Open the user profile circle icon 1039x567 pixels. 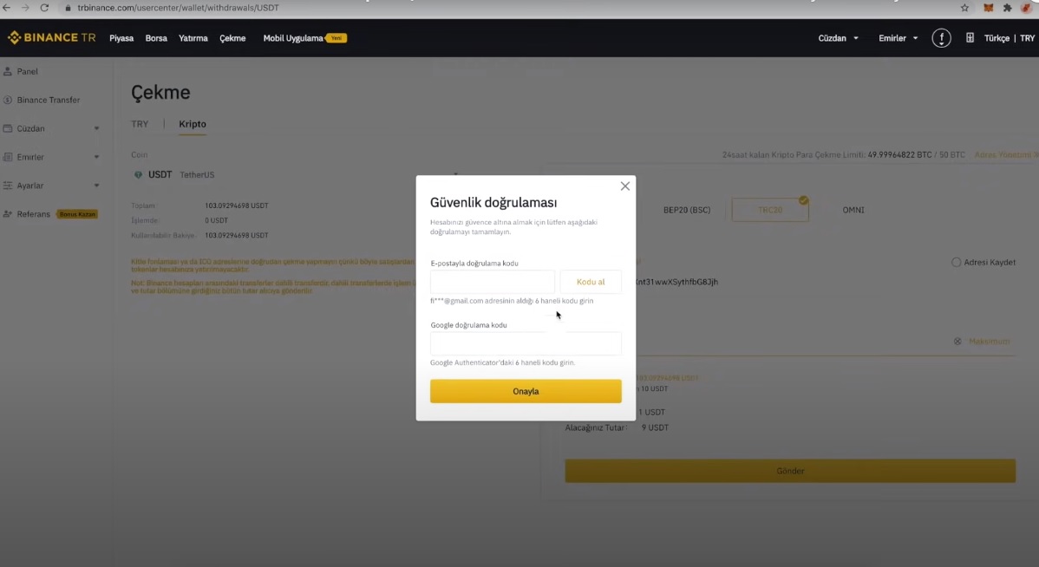coord(942,38)
